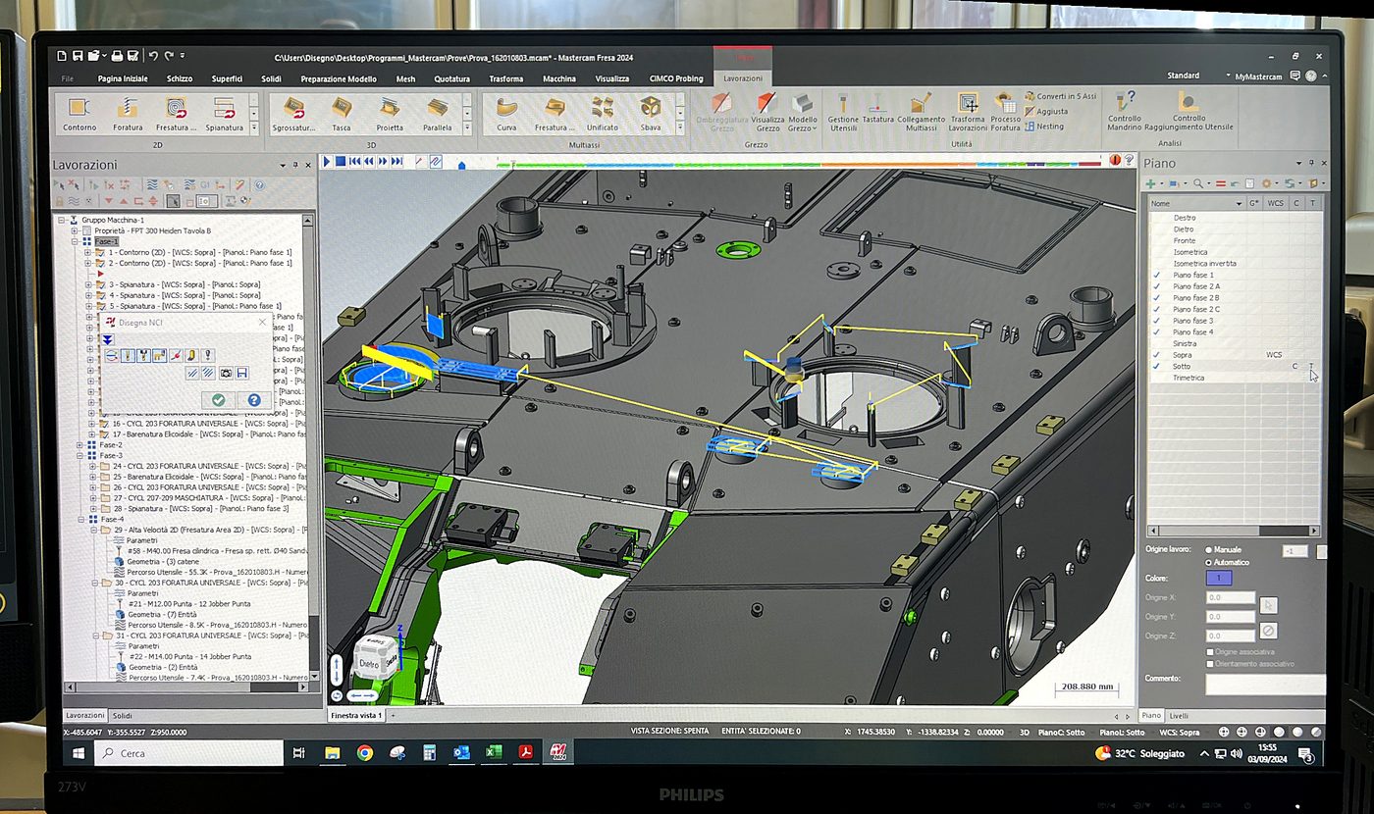Select Manuale origin radio button
Viewport: 1374px width, 814px height.
pos(1208,550)
